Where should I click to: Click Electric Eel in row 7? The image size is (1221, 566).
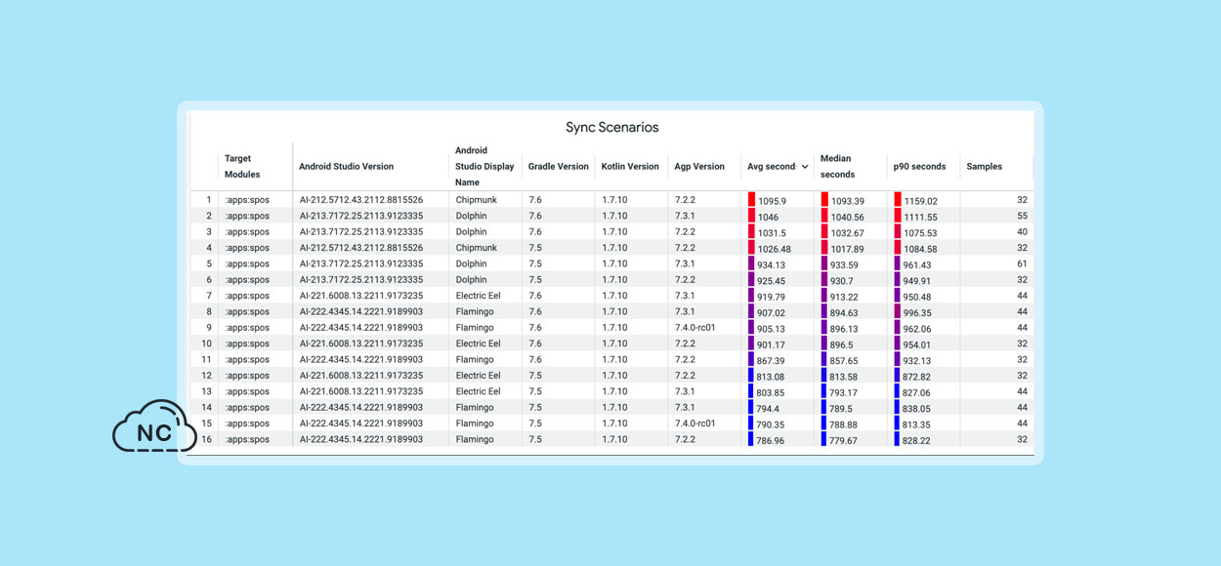tap(478, 295)
